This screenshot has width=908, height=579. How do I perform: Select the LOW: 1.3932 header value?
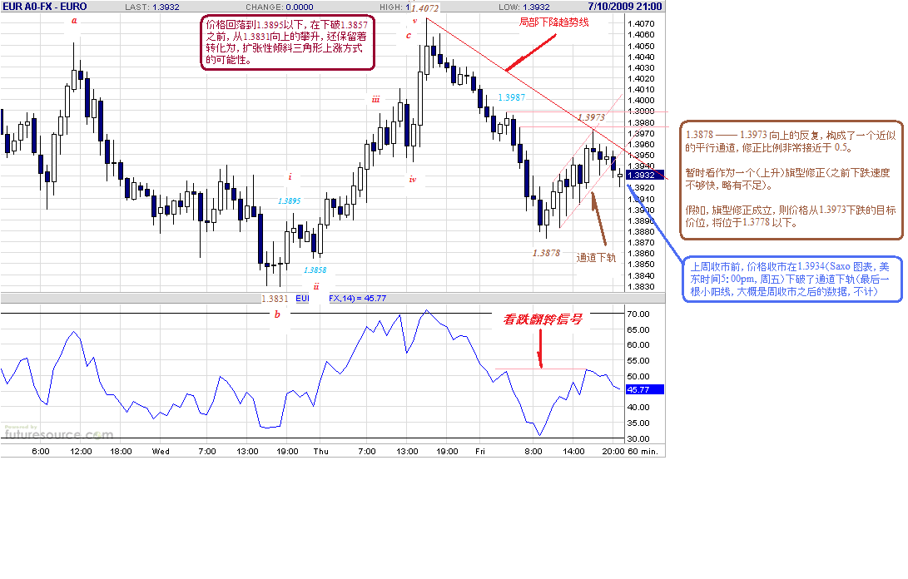click(x=524, y=7)
